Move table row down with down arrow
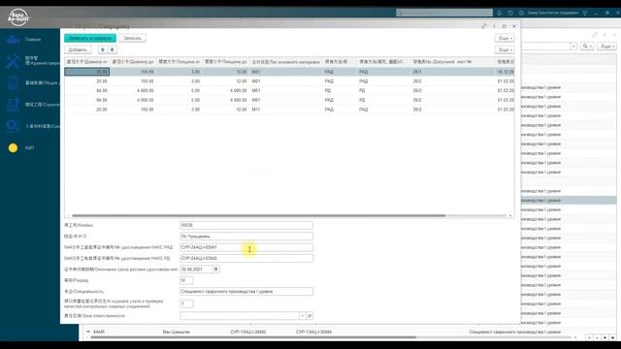The width and height of the screenshot is (621, 349). pos(113,49)
